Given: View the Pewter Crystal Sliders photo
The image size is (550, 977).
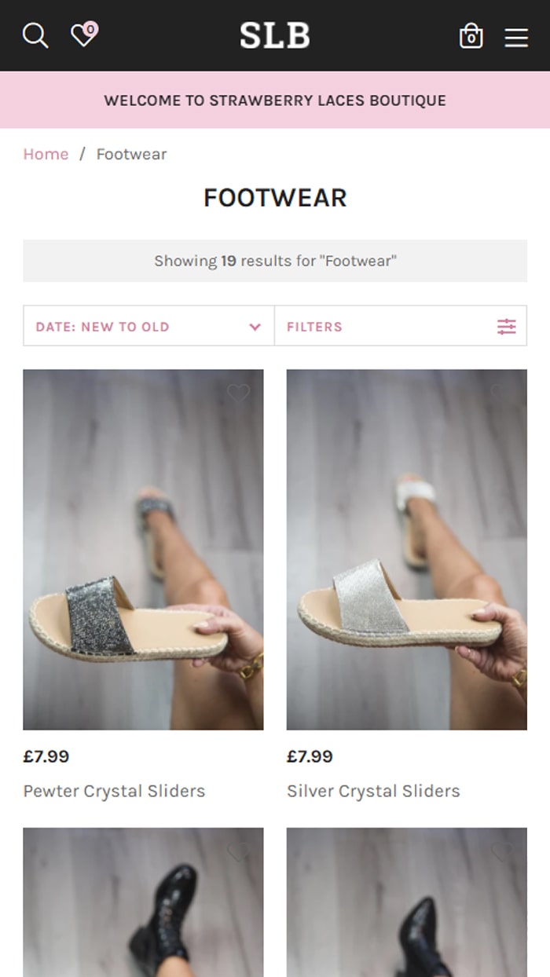Looking at the screenshot, I should [x=143, y=550].
